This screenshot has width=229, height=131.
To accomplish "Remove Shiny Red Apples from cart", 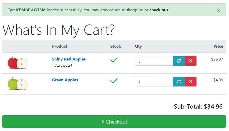I will [190, 61].
